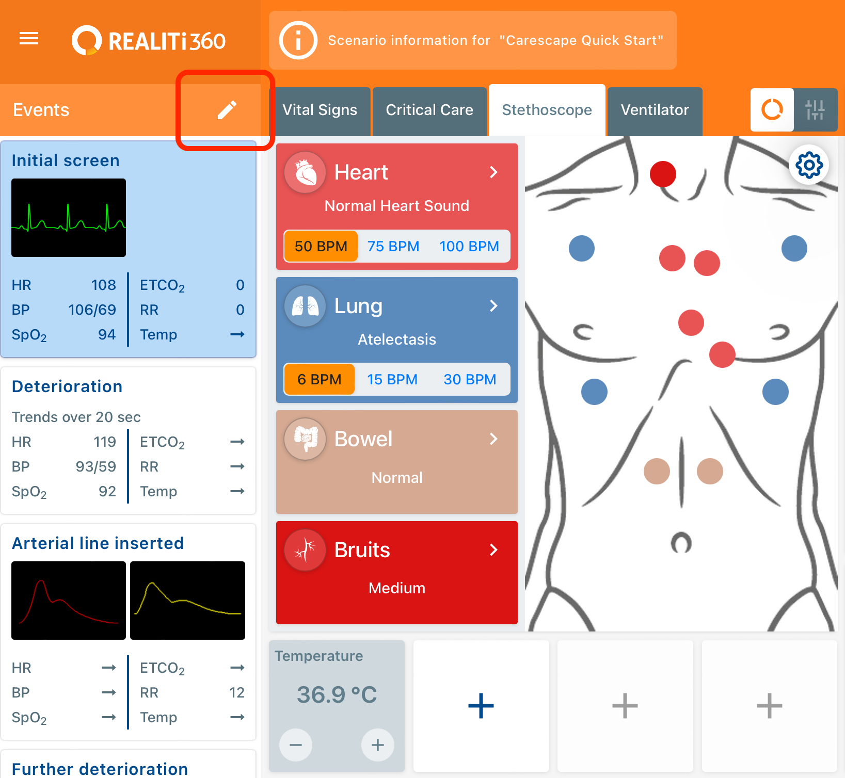Image resolution: width=845 pixels, height=778 pixels.
Task: Expand Bowel sound options chevron
Action: pos(493,439)
